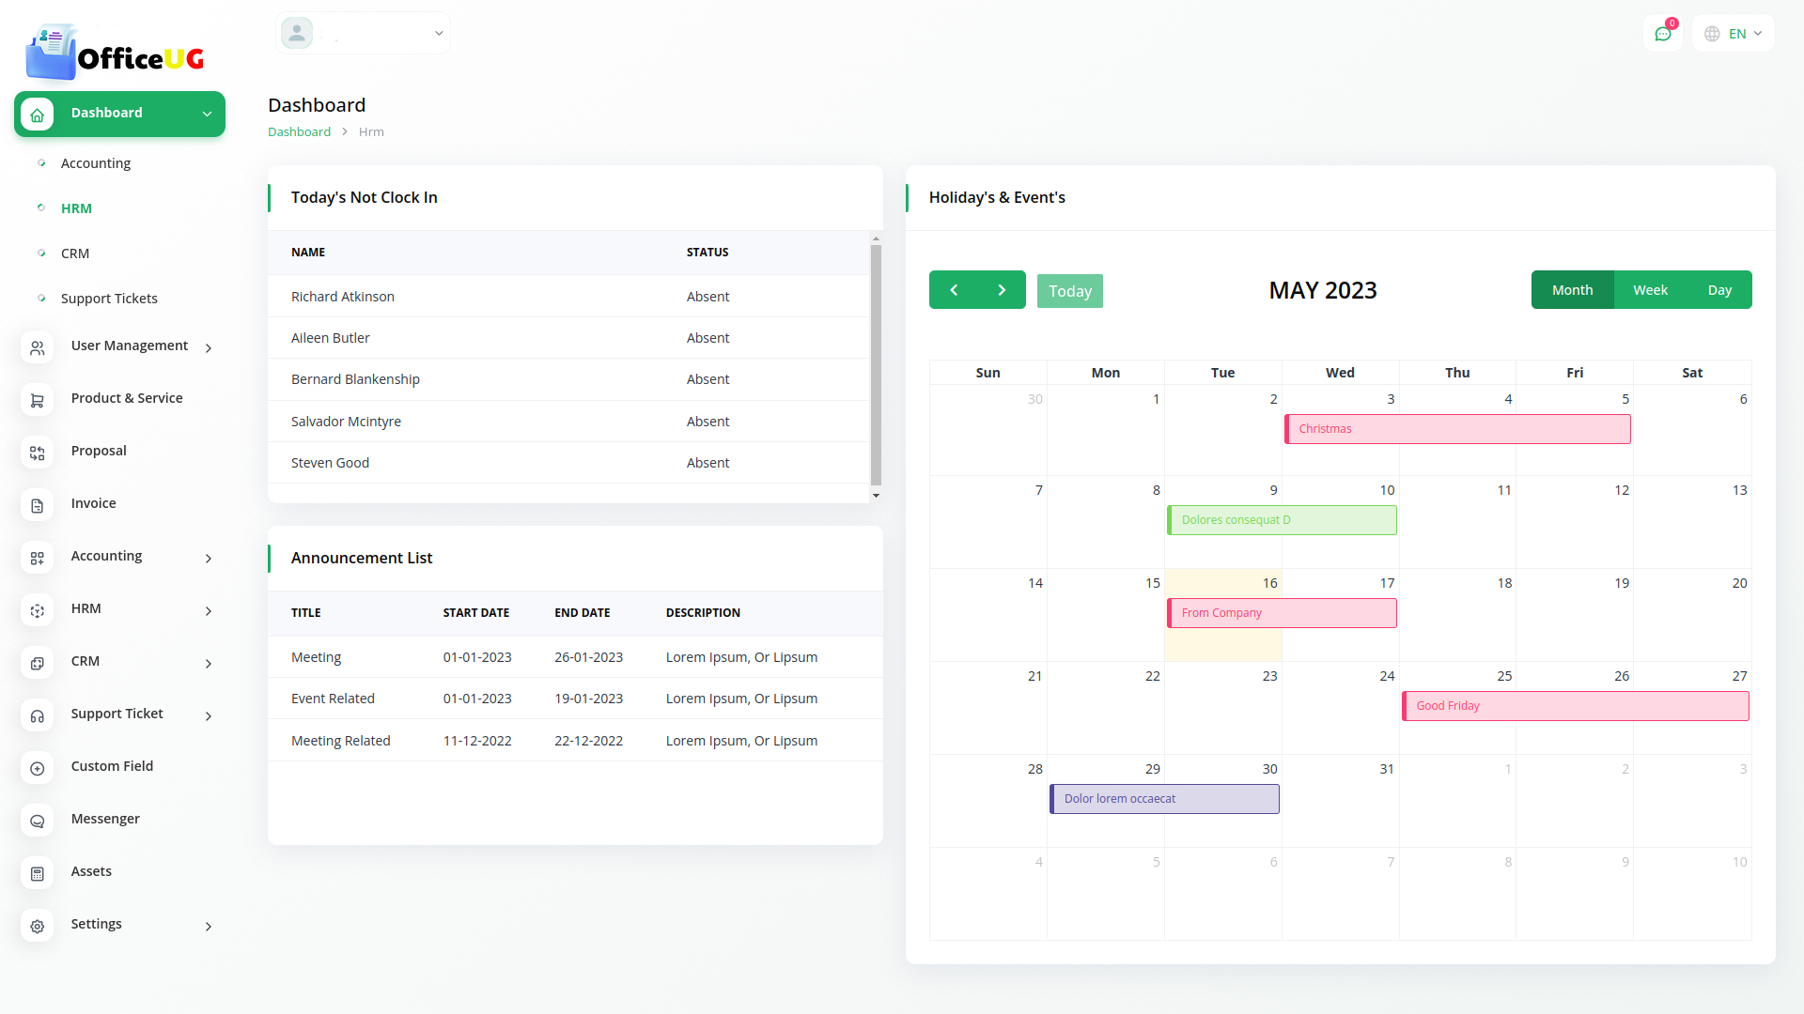The image size is (1804, 1014).
Task: Click the Proposal icon in sidebar
Action: pyautogui.click(x=37, y=453)
